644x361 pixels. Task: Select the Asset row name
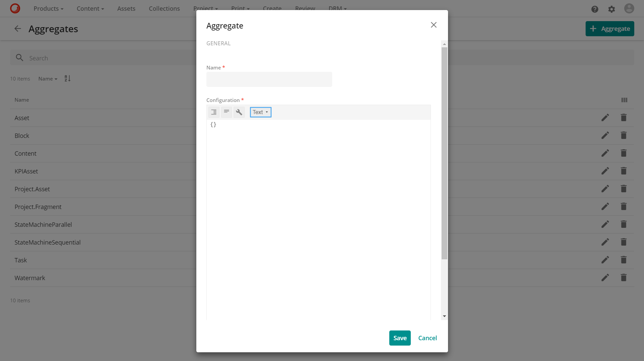click(22, 118)
